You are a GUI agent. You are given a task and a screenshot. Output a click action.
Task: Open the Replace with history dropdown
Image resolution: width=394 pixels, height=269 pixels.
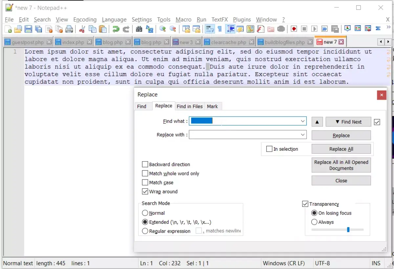[303, 134]
